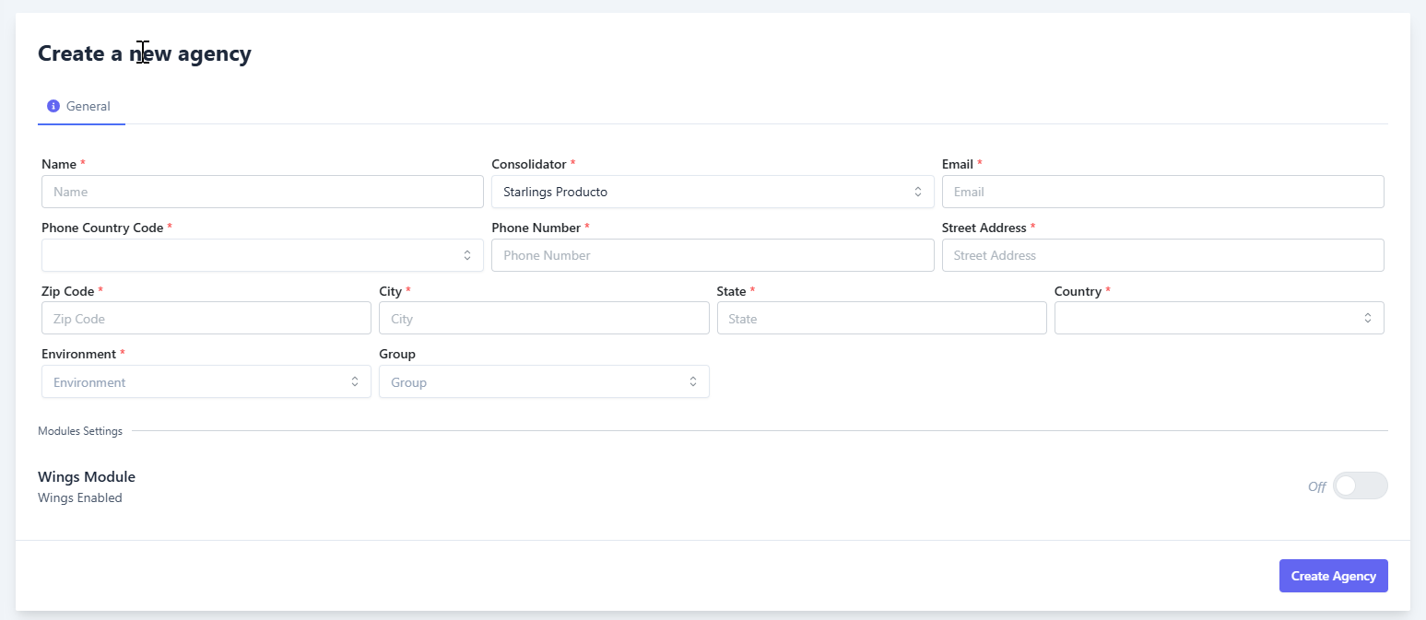Click the Phone Country Code chevron icon

(467, 255)
